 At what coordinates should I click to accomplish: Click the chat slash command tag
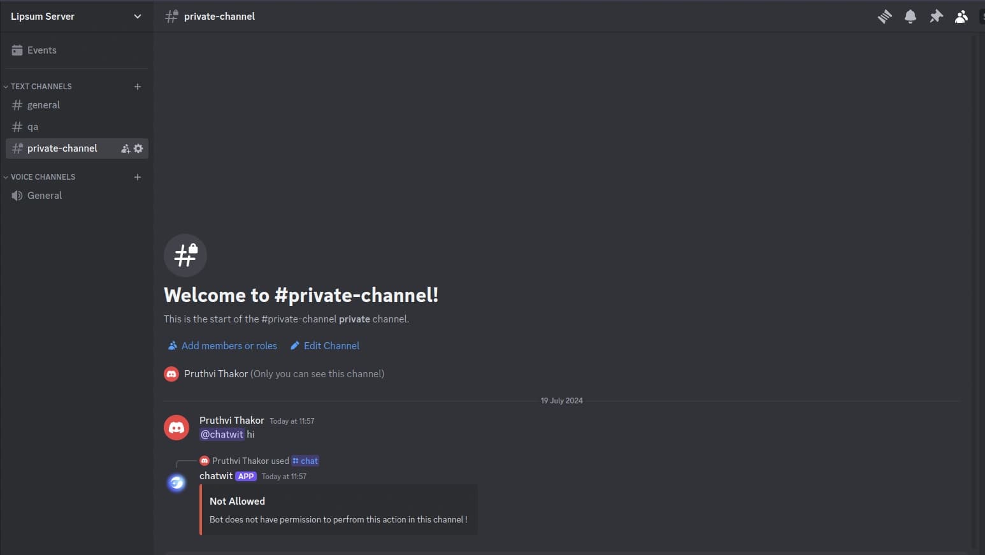(305, 461)
